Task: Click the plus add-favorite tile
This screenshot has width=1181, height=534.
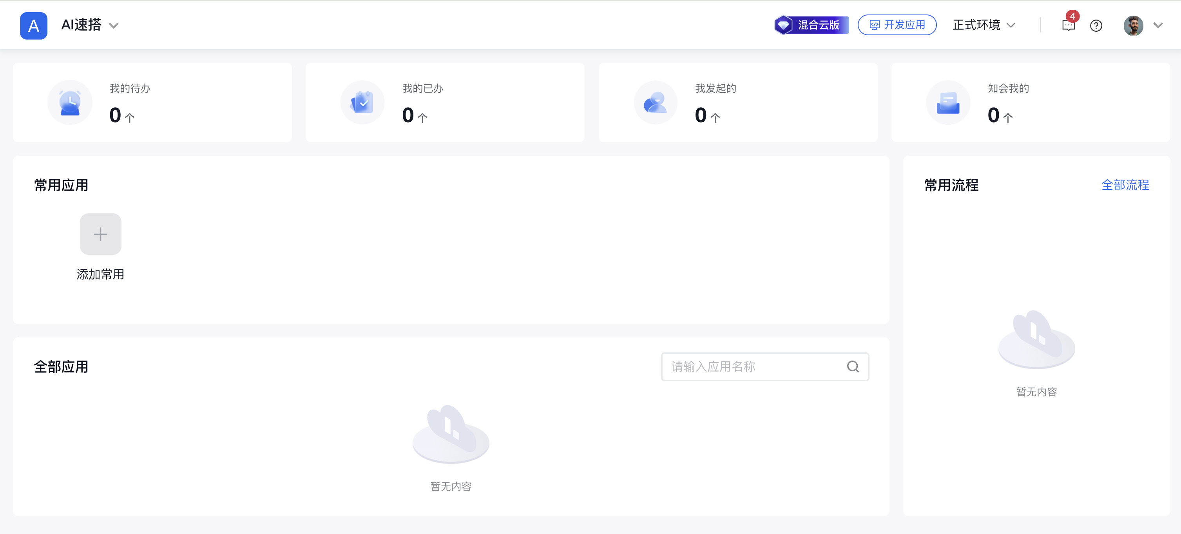Action: click(x=100, y=234)
